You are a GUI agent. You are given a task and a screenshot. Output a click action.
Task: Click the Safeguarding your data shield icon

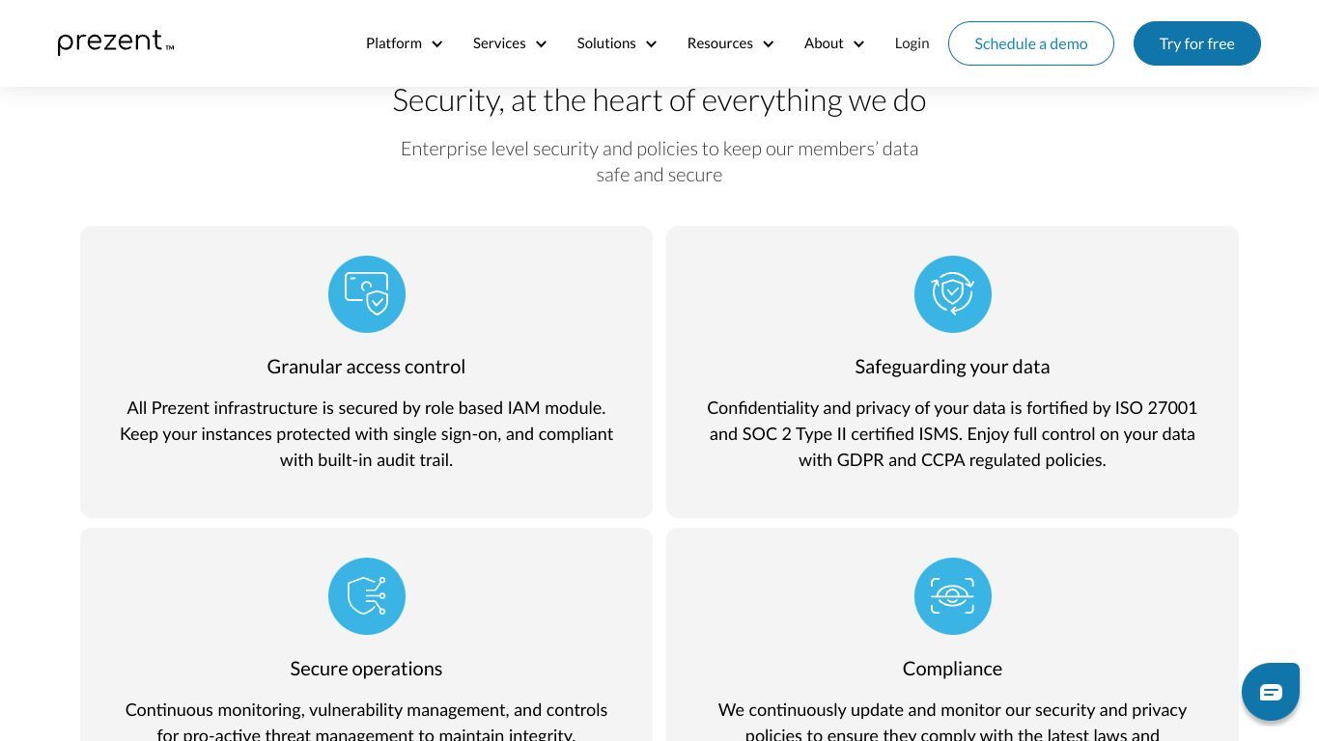pos(953,294)
